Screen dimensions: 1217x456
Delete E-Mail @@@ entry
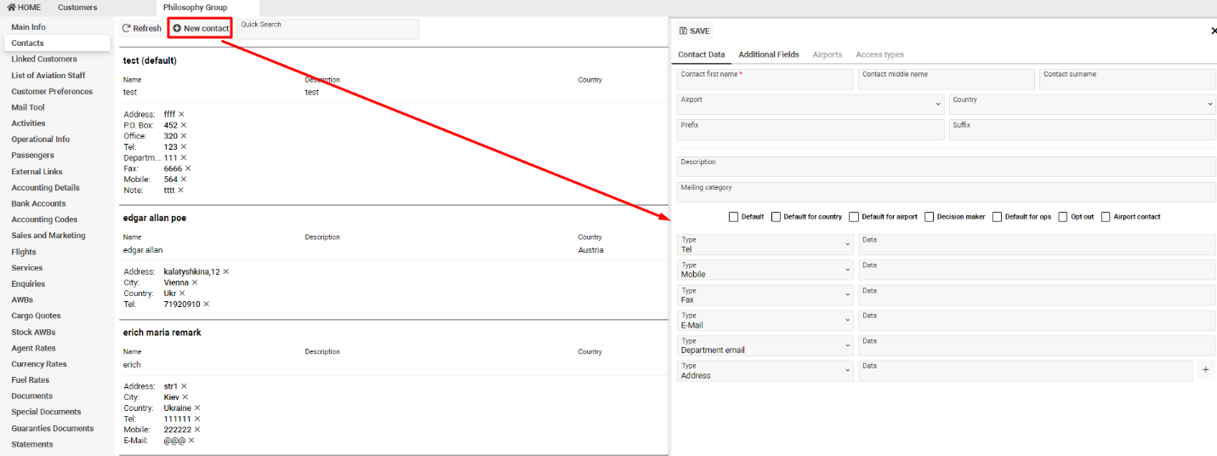[x=191, y=441]
